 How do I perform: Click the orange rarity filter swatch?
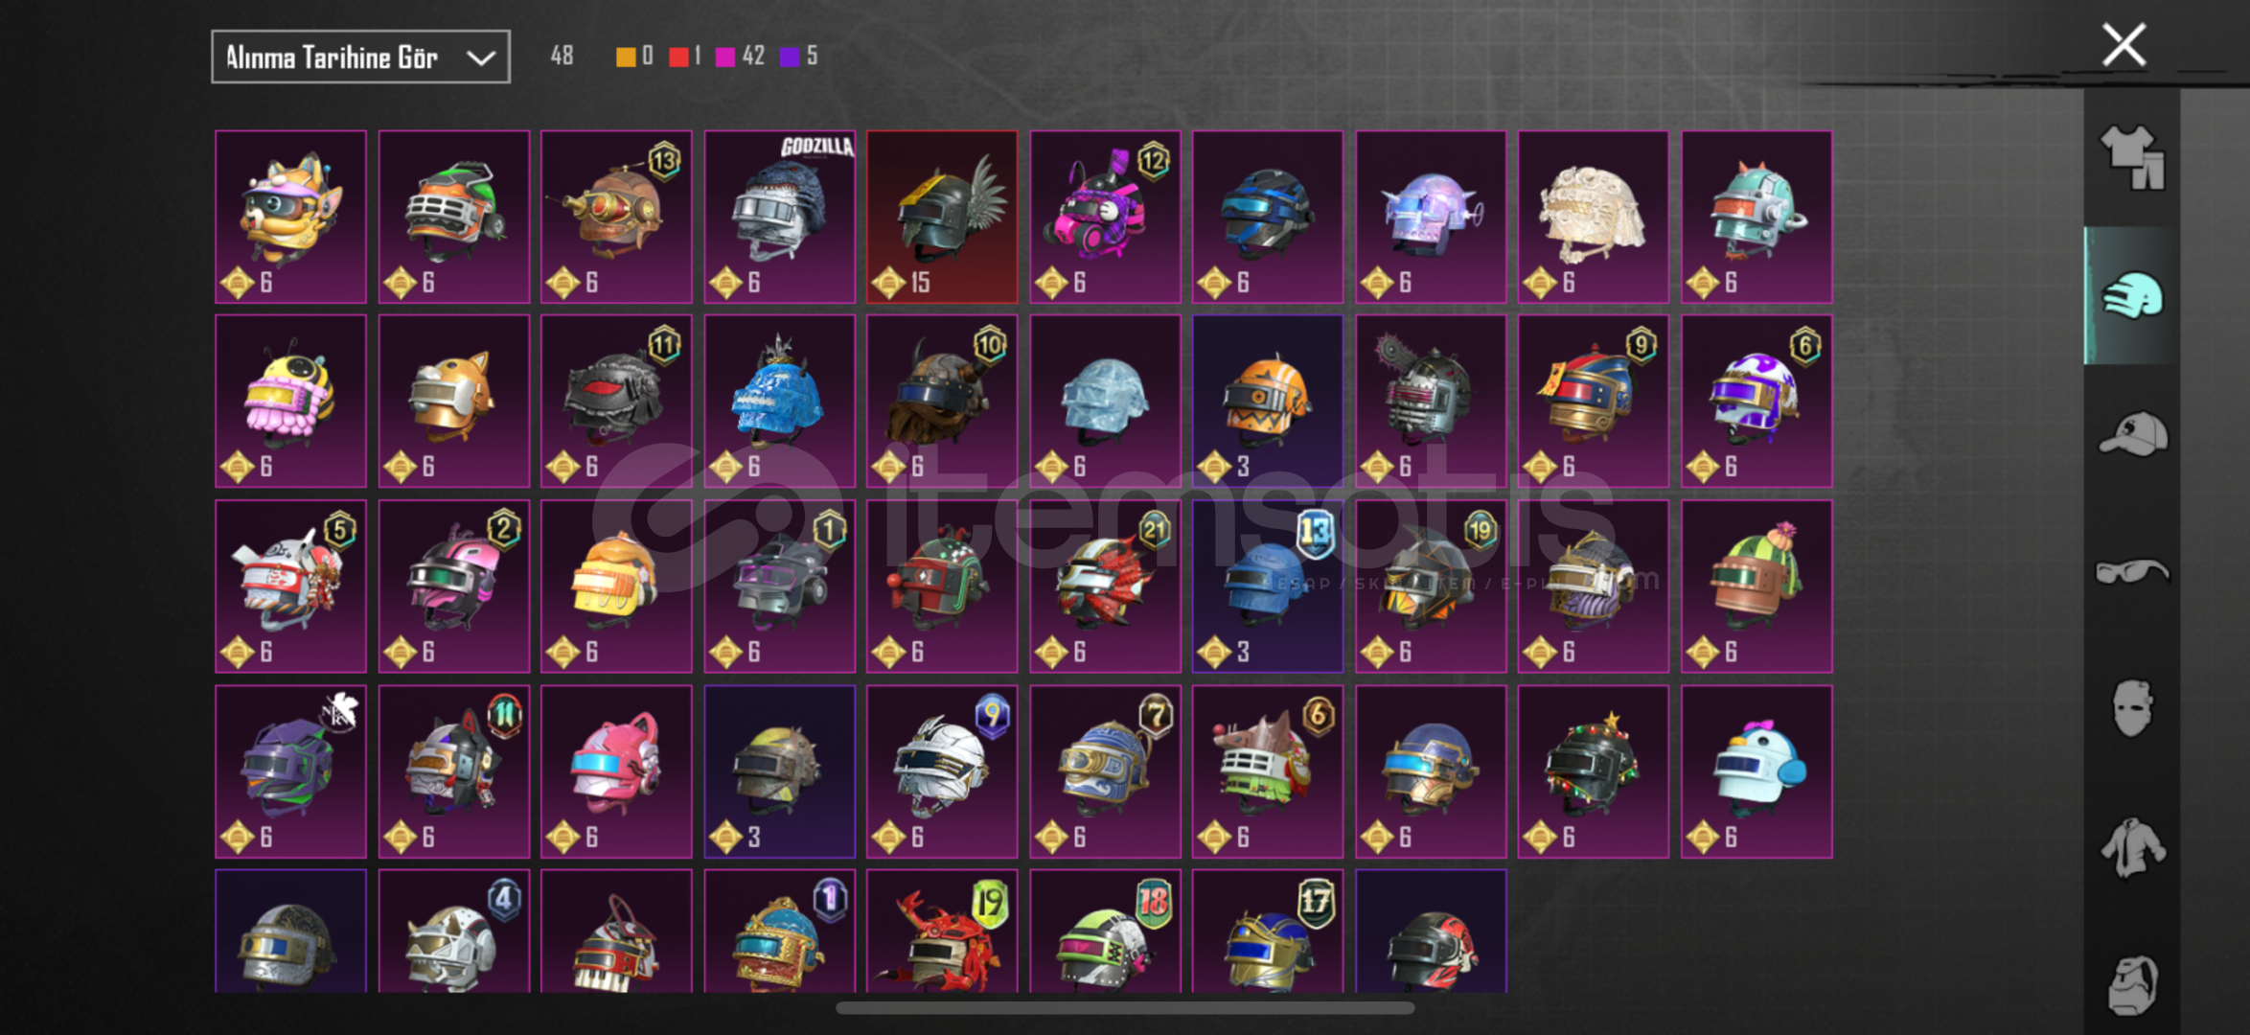click(x=625, y=57)
